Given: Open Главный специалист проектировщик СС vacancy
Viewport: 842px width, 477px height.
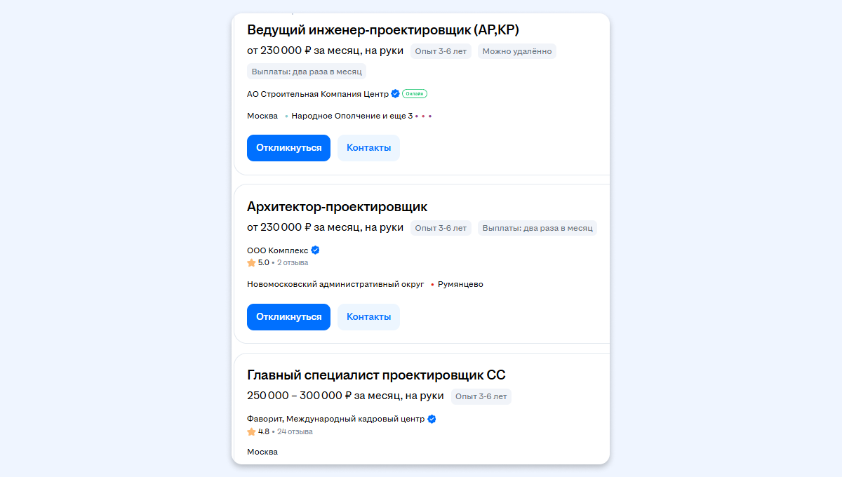Looking at the screenshot, I should pyautogui.click(x=376, y=375).
